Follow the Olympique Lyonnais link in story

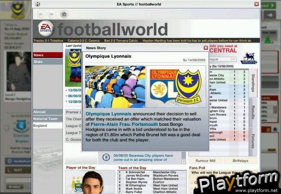pyautogui.click(x=108, y=114)
